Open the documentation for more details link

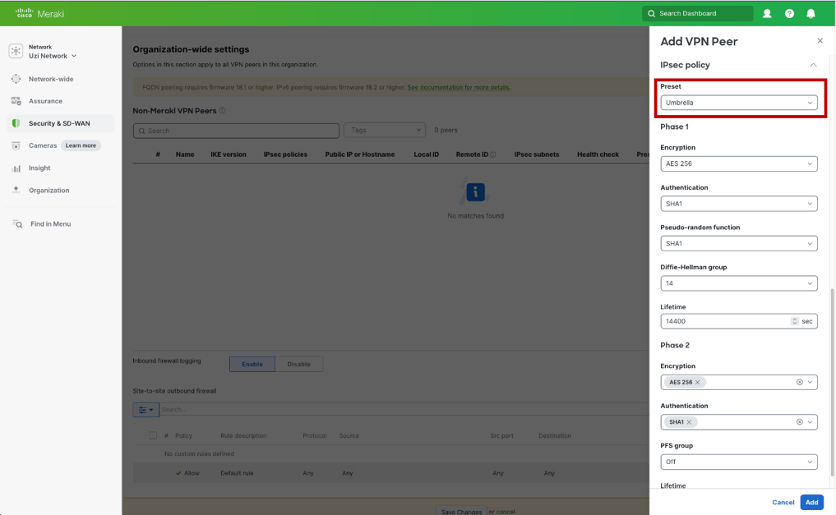coord(458,87)
